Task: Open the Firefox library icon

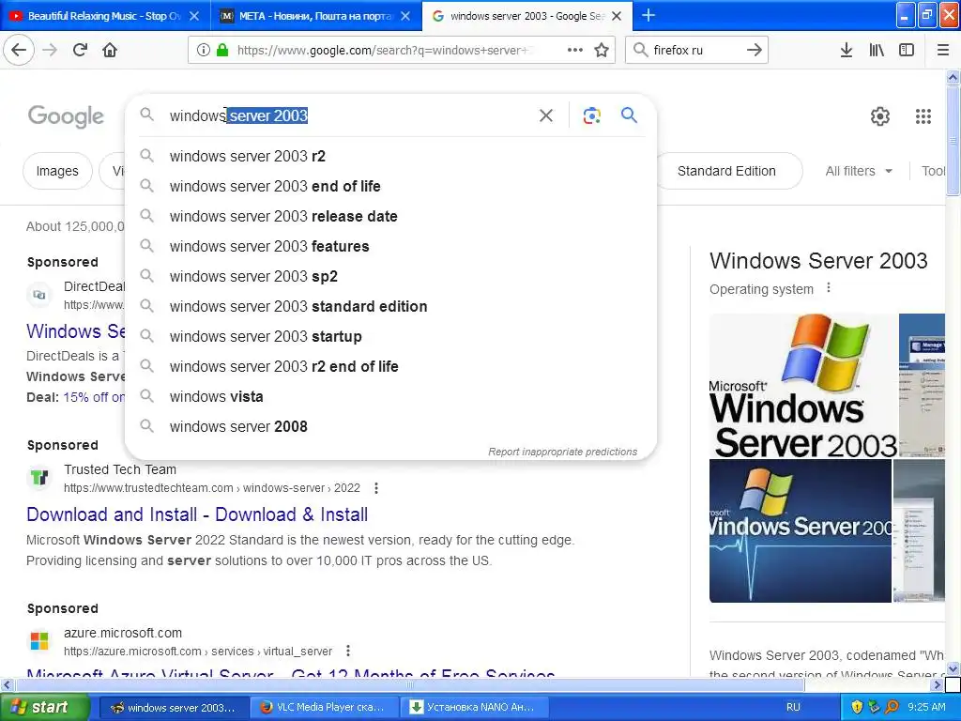Action: tap(877, 50)
